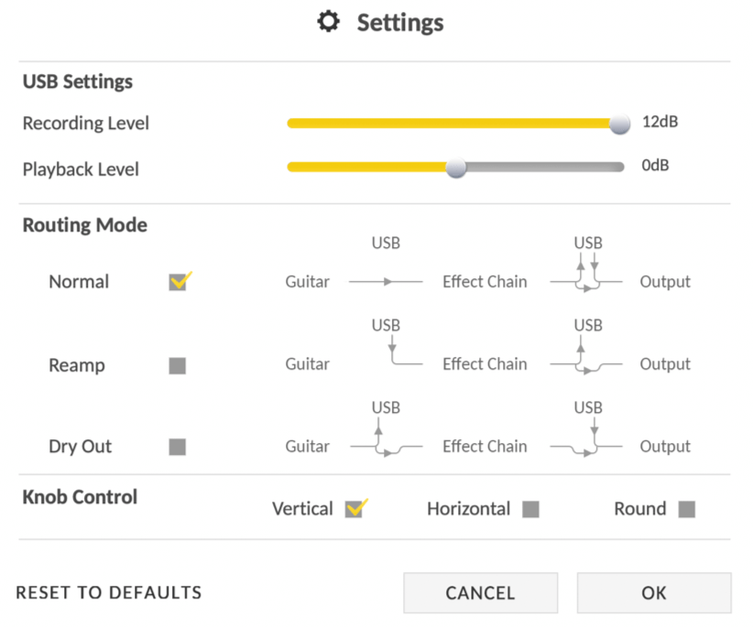
Task: Click the gray portion of Playback Level track
Action: coord(545,167)
